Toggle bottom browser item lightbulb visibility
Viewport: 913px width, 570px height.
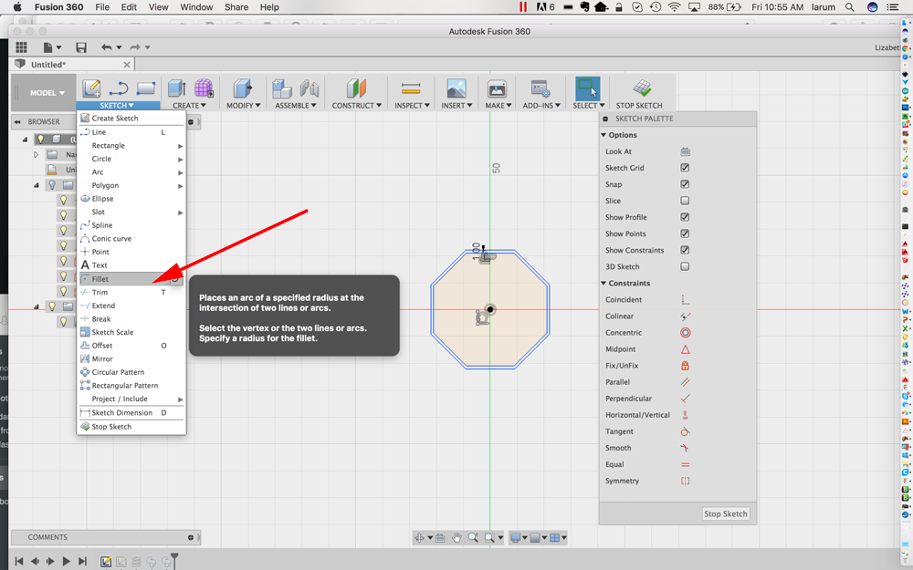coord(64,321)
